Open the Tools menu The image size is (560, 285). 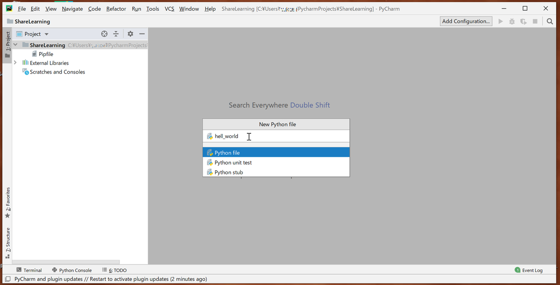[153, 9]
